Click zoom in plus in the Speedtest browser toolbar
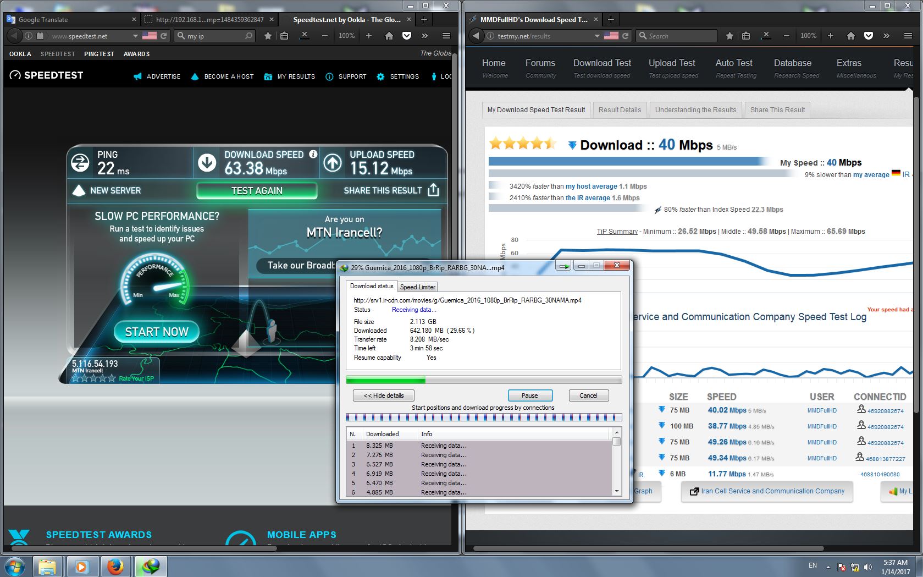Screen dimensions: 923x577 tap(369, 36)
